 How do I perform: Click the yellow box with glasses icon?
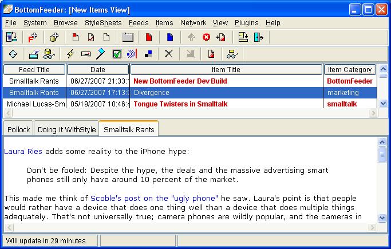pyautogui.click(x=232, y=54)
